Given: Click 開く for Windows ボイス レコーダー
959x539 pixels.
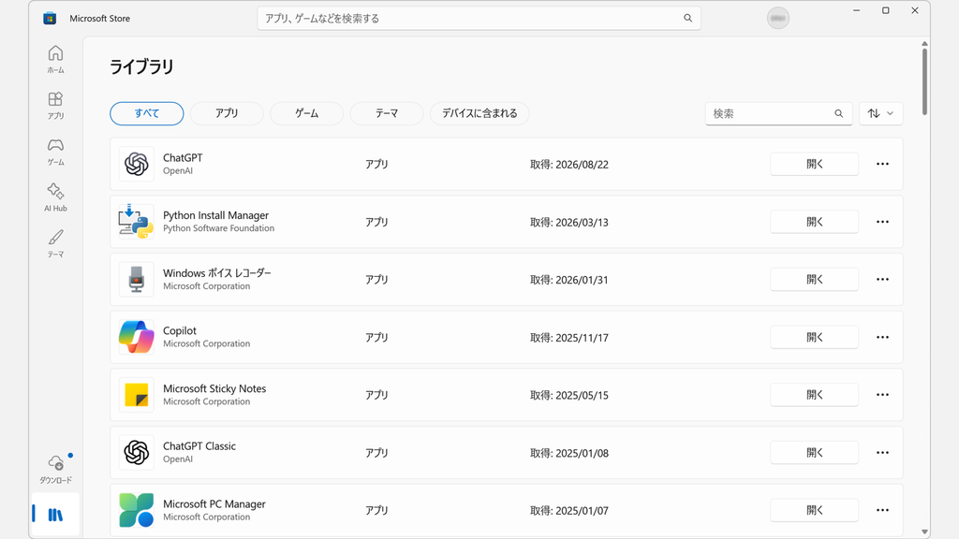Looking at the screenshot, I should click(814, 279).
